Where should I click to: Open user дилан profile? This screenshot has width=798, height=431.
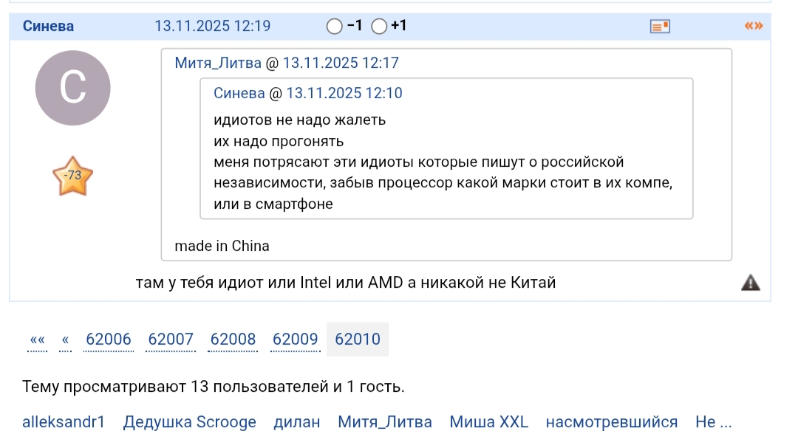pyautogui.click(x=297, y=422)
